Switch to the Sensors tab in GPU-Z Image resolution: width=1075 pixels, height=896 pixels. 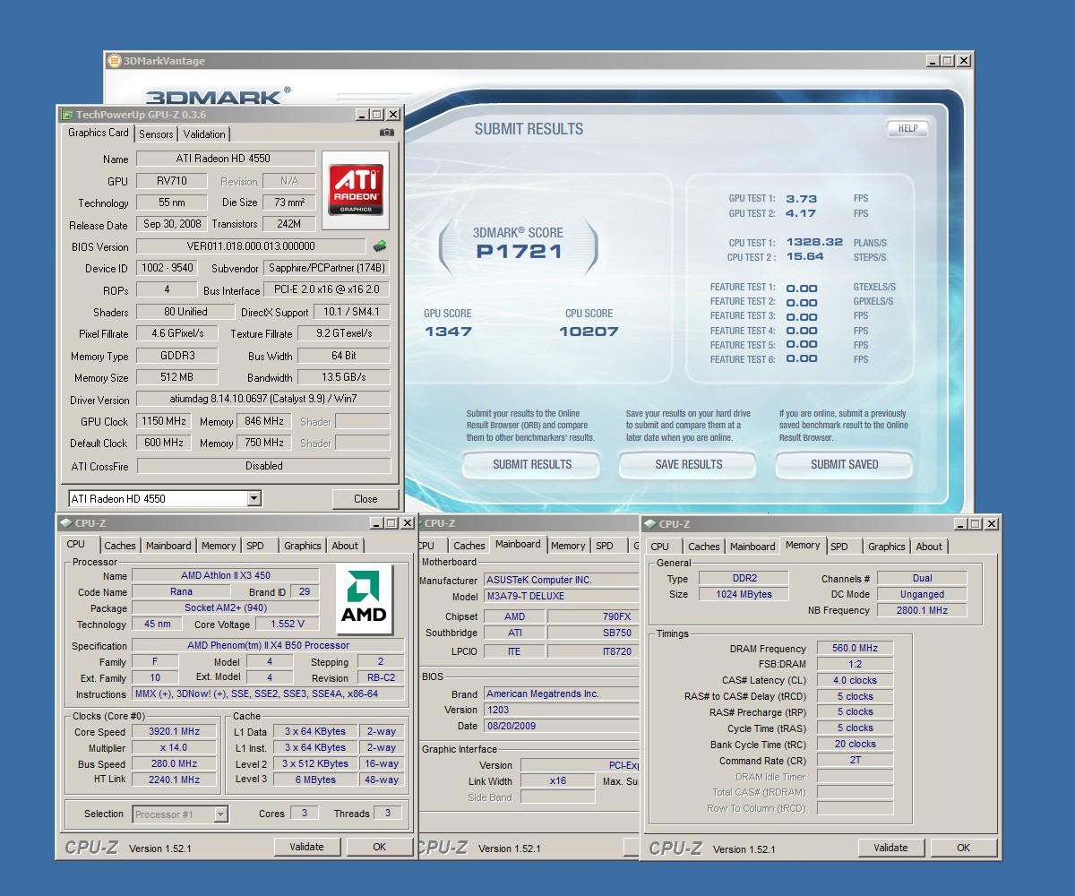[x=156, y=134]
